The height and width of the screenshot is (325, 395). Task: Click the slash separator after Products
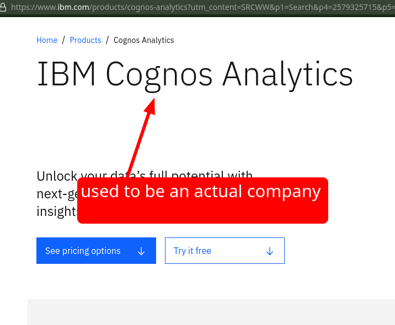click(108, 40)
